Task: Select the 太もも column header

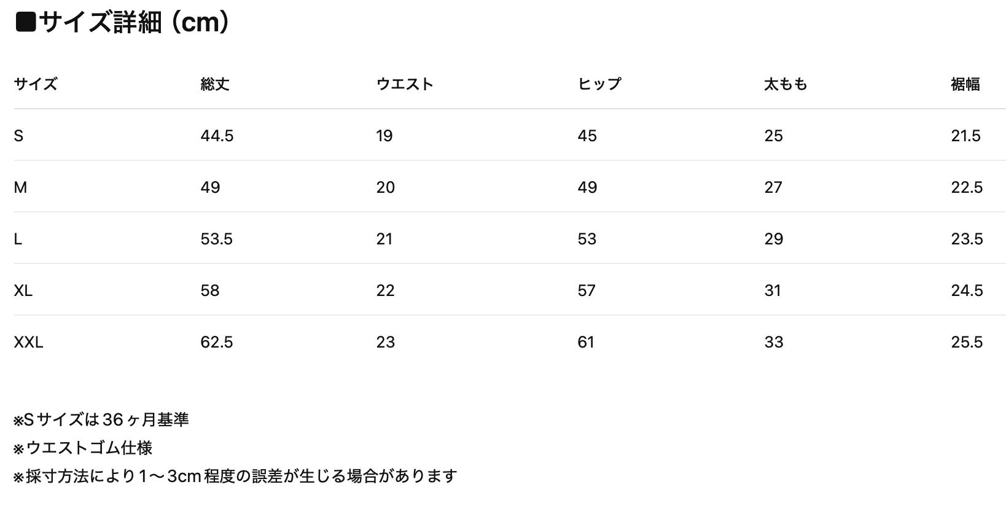Action: point(786,84)
